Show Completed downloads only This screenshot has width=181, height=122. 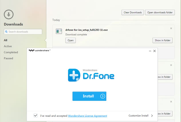coord(11,52)
